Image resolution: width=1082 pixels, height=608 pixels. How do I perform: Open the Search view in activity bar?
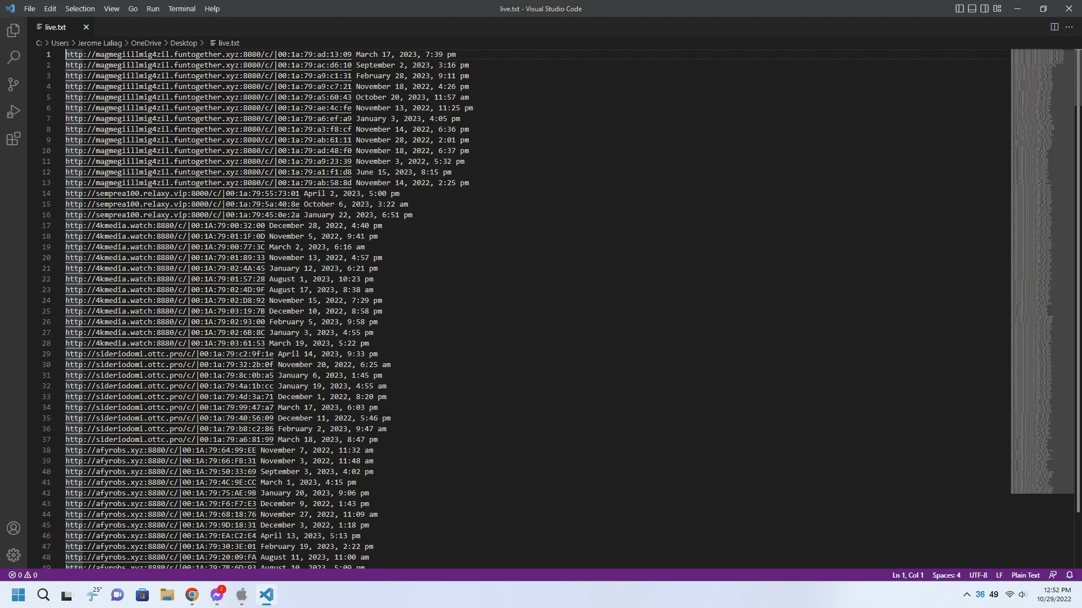pyautogui.click(x=14, y=57)
